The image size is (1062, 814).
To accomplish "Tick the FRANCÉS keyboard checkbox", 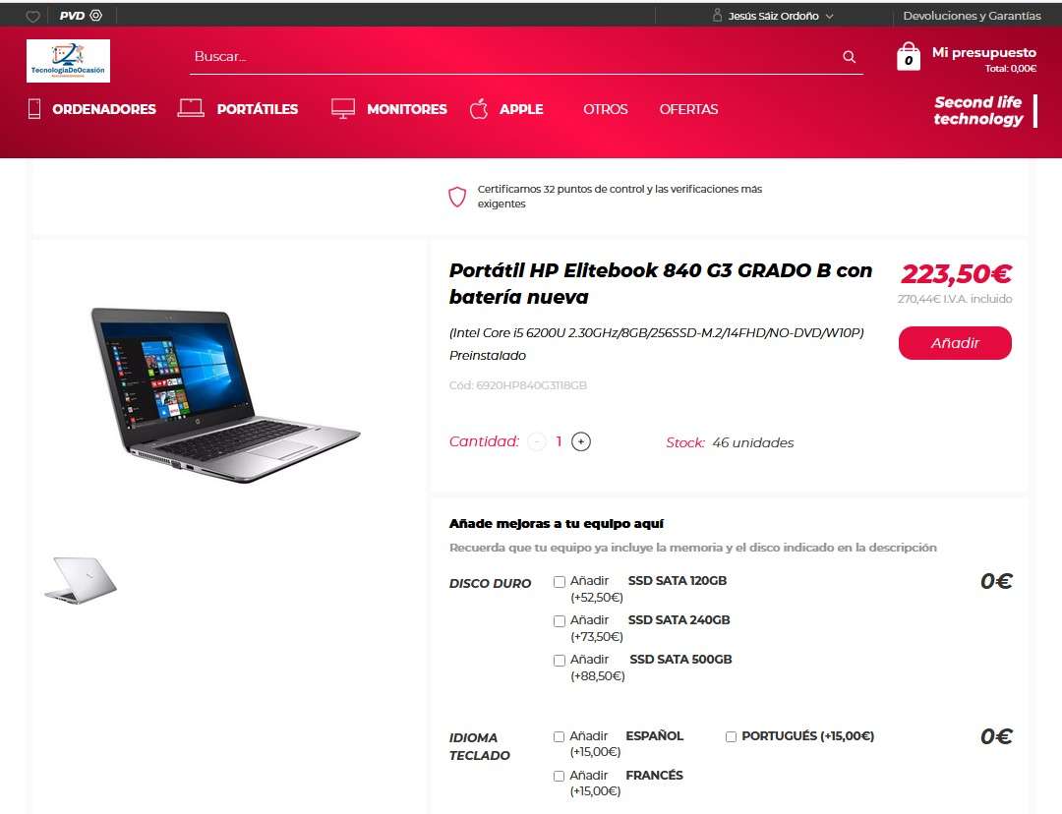I will (559, 776).
